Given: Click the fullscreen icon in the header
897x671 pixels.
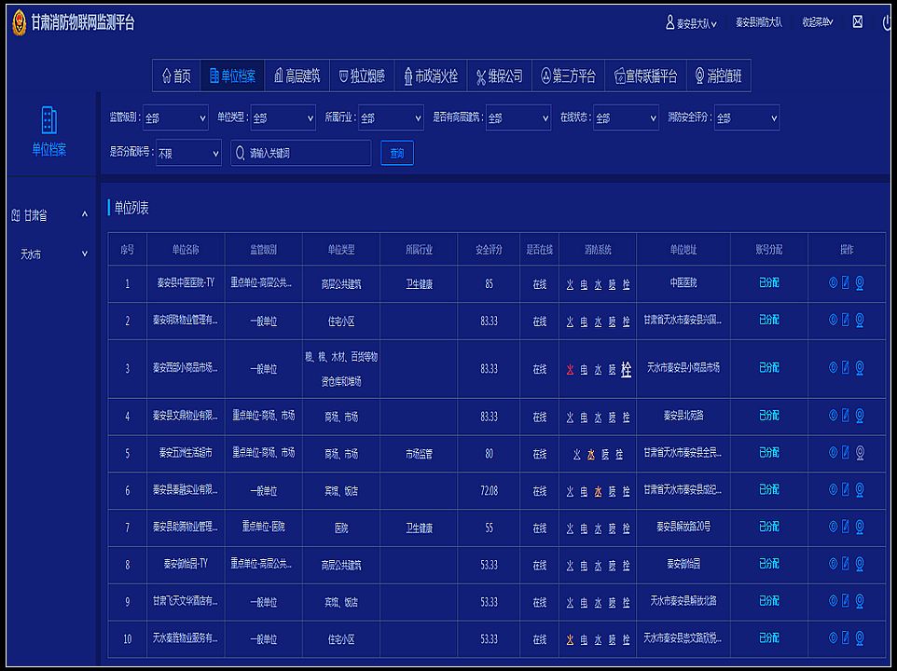Looking at the screenshot, I should (x=858, y=22).
